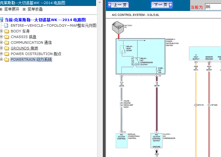Click the root computer icon in the tree

(x=2, y=20)
